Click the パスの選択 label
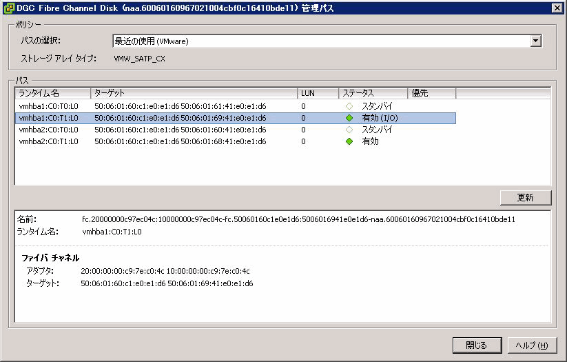 [x=41, y=41]
